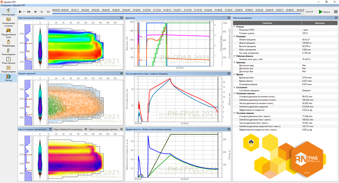Open the play speed dropdown arrow
The image size is (339, 183).
click(24, 12)
